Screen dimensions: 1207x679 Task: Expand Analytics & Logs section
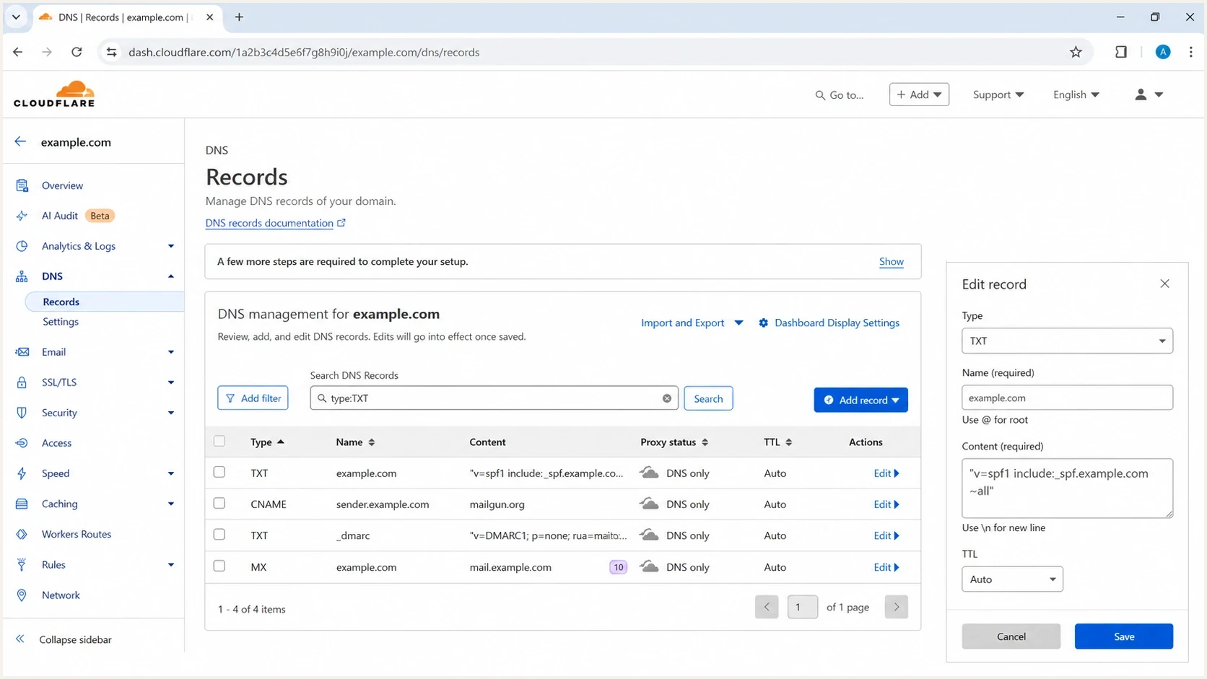170,246
